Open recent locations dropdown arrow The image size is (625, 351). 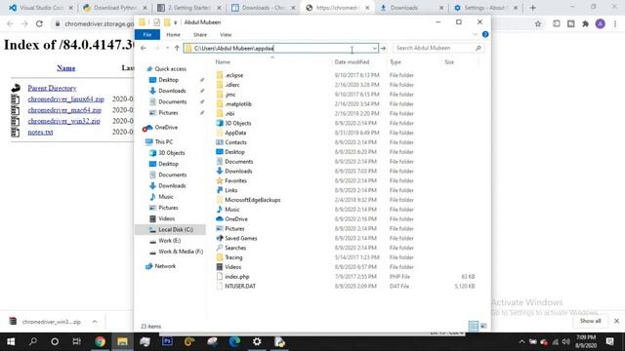pyautogui.click(x=167, y=48)
